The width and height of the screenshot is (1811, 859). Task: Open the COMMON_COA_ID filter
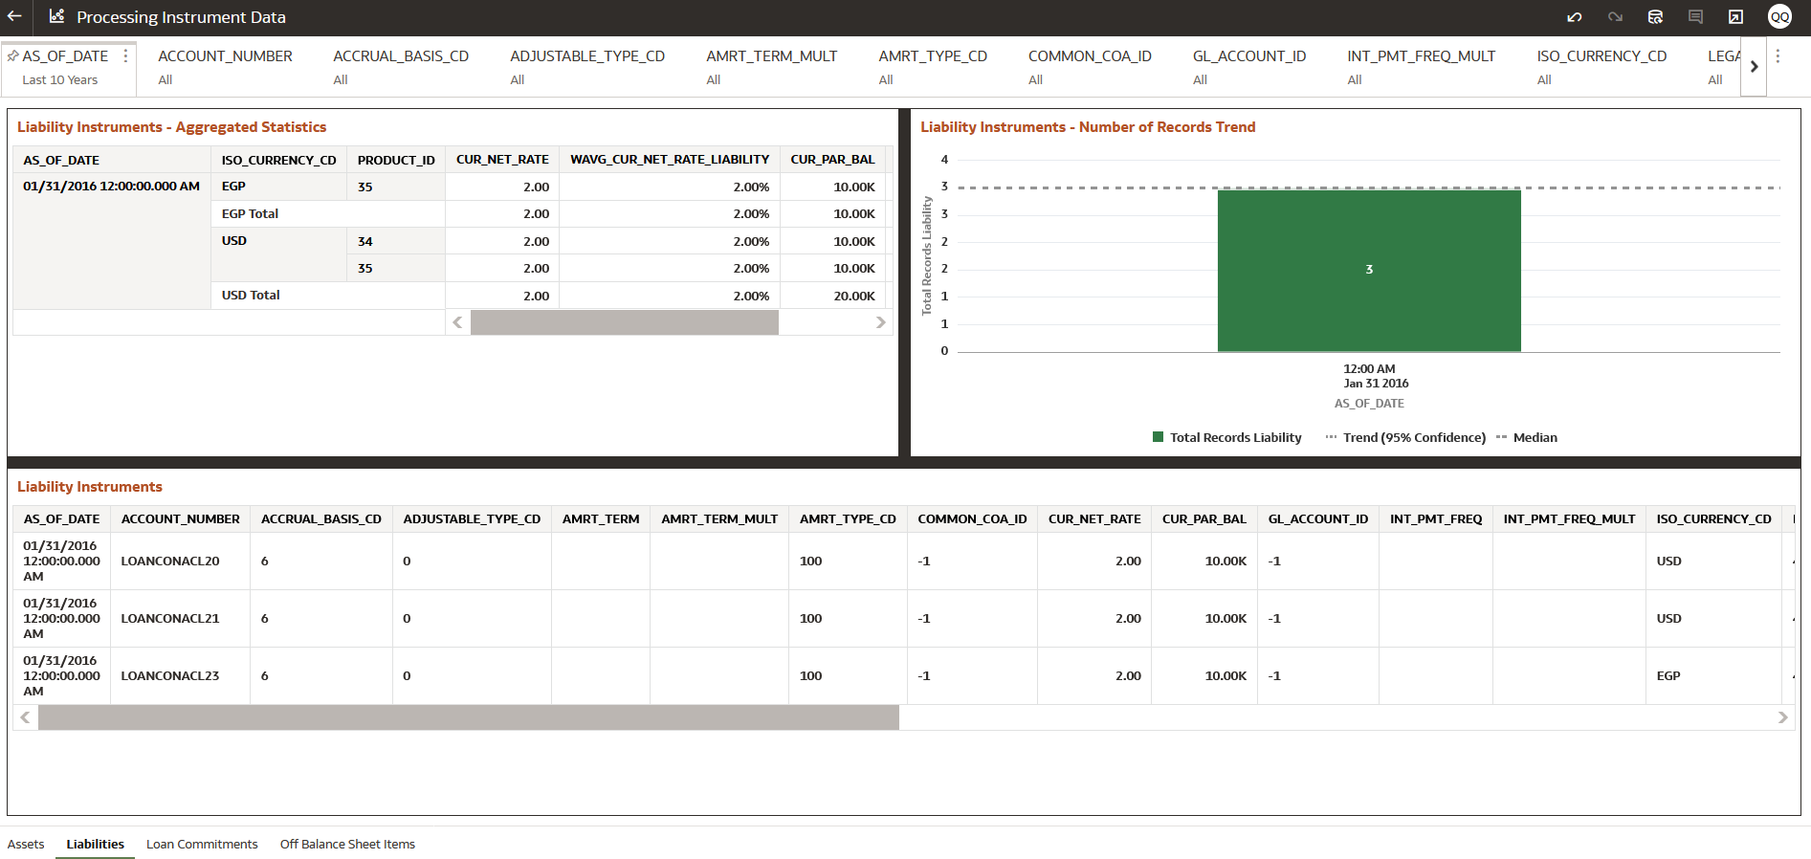pos(1090,68)
